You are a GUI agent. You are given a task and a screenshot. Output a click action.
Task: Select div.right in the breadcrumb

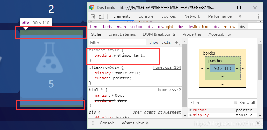click(x=166, y=27)
